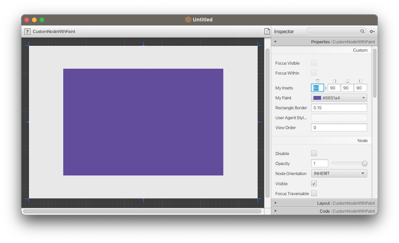Click the help question mark icon beside CustomNodeWIthPaint
Viewport: 399px width, 243px height.
pyautogui.click(x=27, y=31)
